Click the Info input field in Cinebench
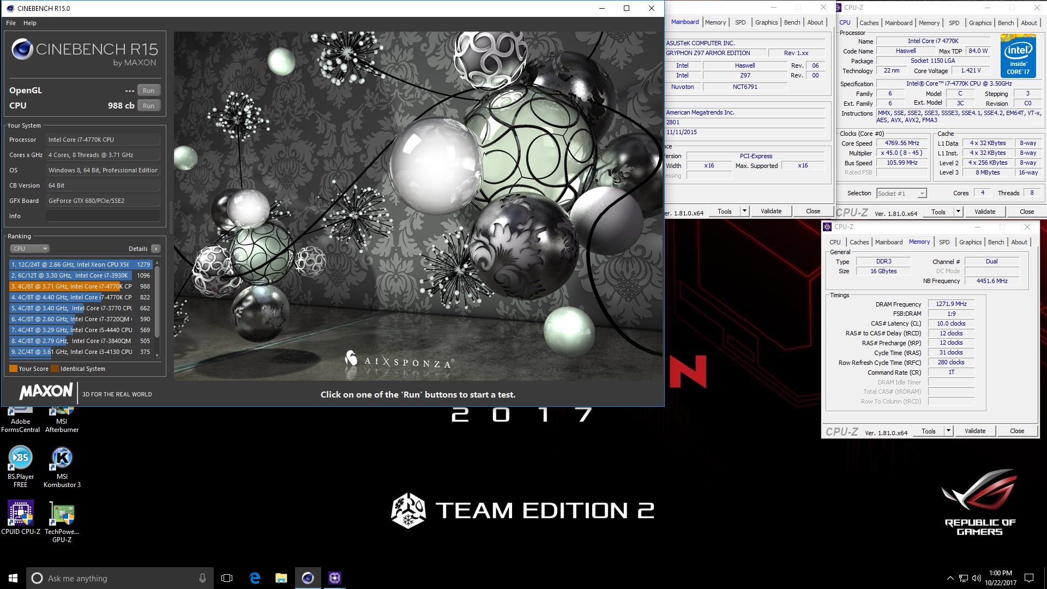Viewport: 1047px width, 589px height. click(x=103, y=216)
